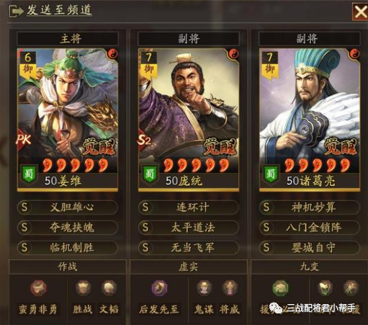Select the 无当飞军 skill slot
Viewport: 368px width, 325px height.
point(189,247)
